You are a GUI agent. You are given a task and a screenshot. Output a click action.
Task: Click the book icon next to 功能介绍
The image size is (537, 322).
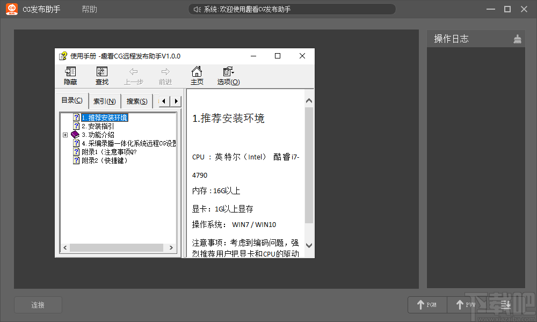[75, 135]
